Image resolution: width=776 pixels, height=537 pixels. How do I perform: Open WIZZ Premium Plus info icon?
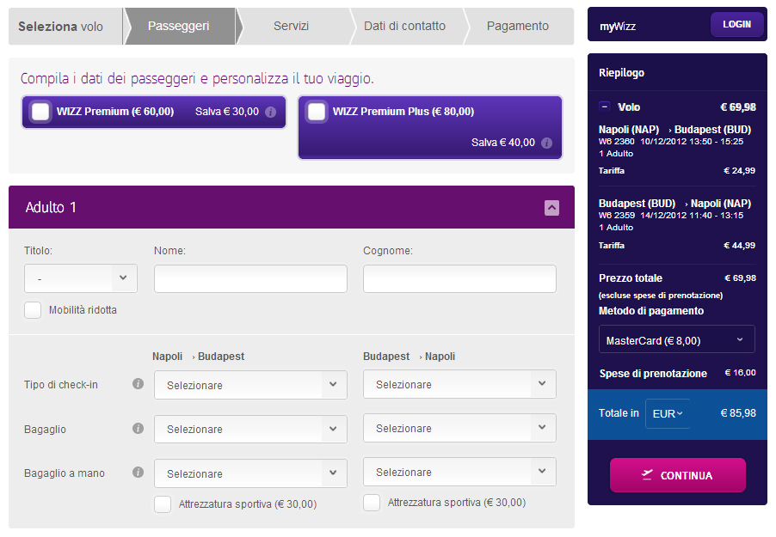click(546, 143)
